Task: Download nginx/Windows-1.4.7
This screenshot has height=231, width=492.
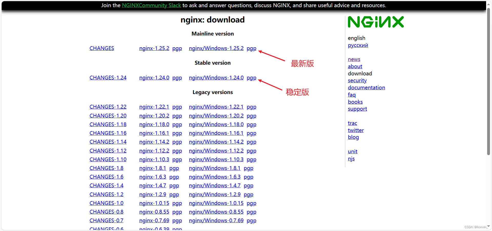Action: tap(215, 186)
